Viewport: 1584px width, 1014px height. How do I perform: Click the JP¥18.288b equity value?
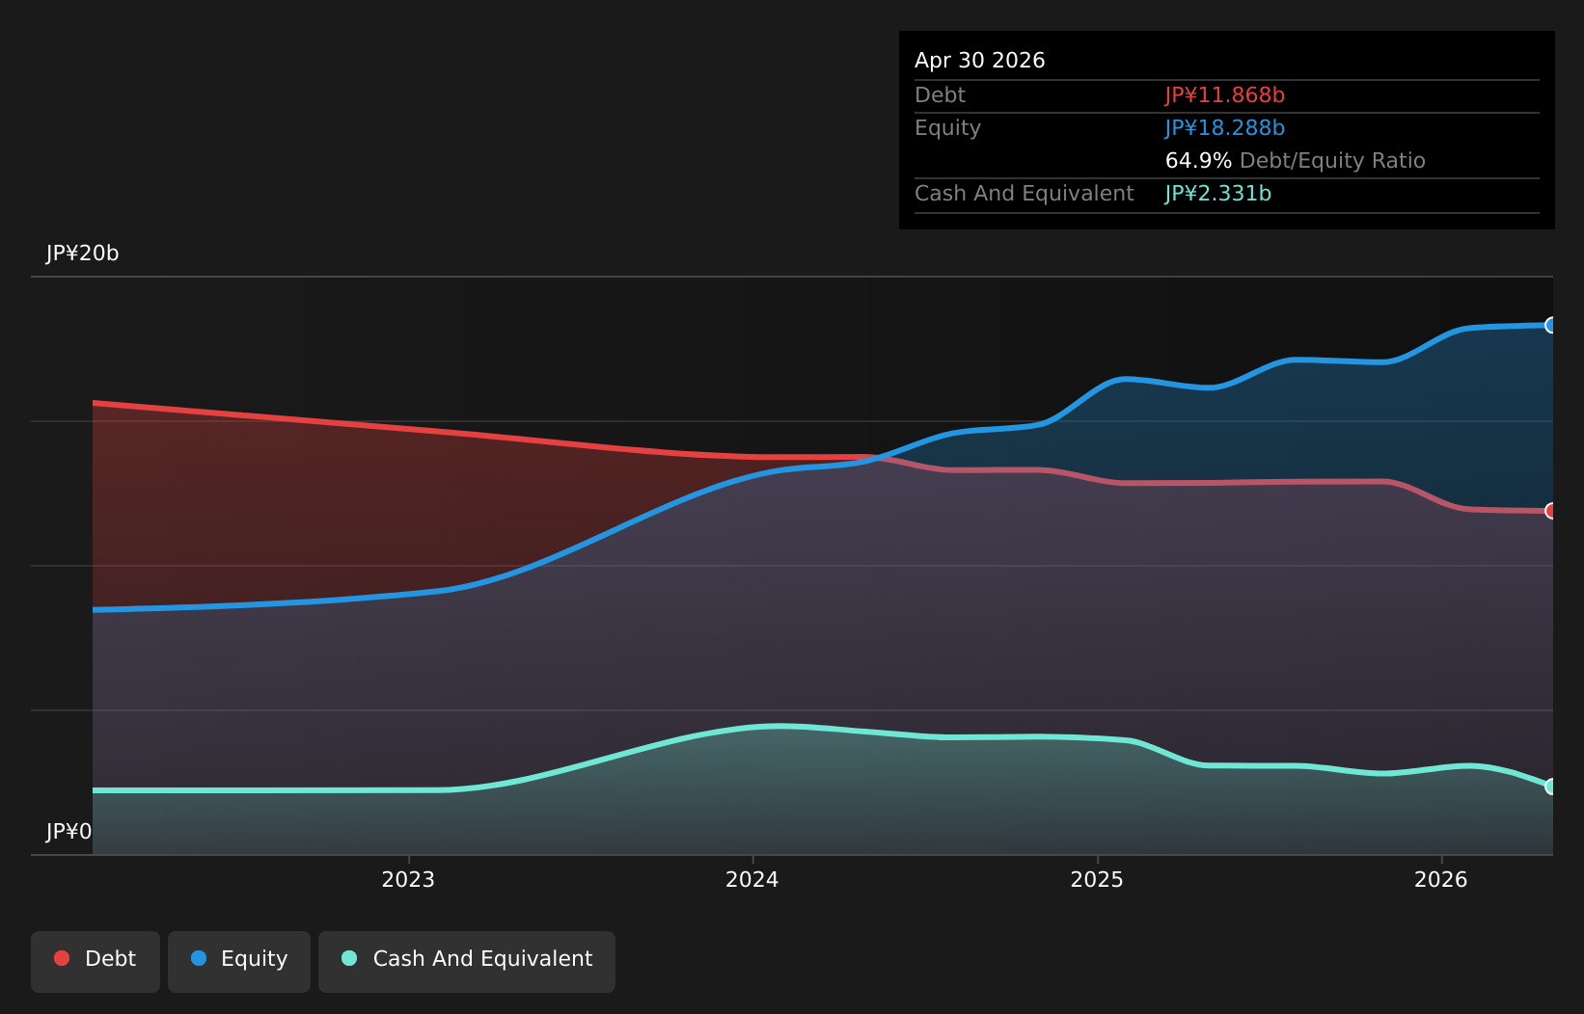(1225, 128)
